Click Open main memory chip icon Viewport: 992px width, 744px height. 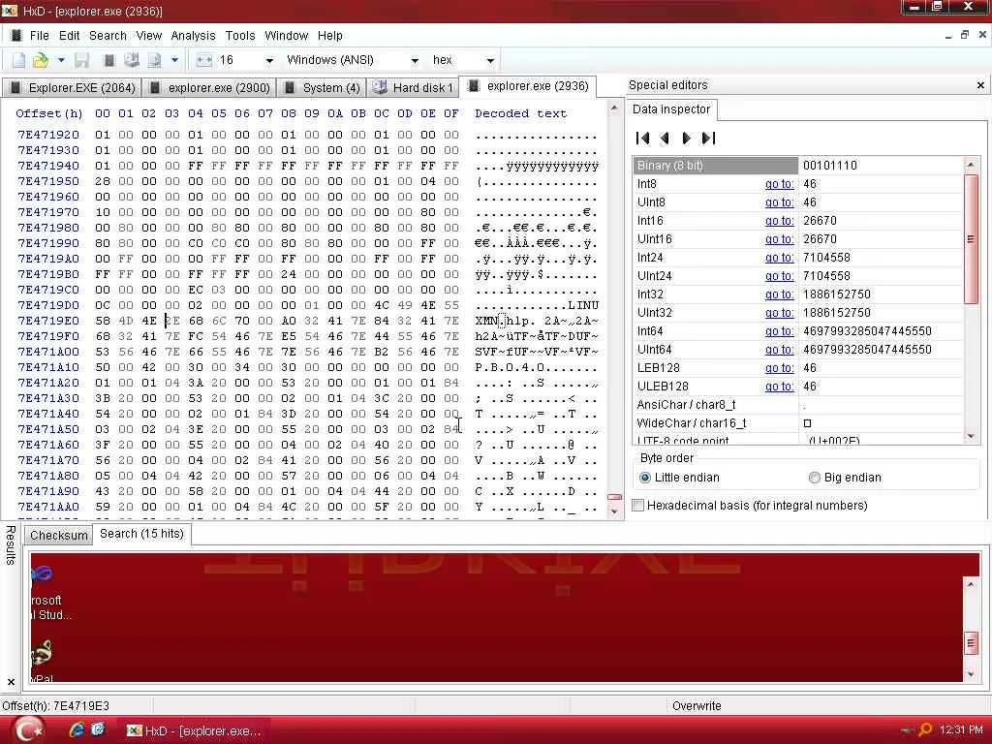(108, 60)
